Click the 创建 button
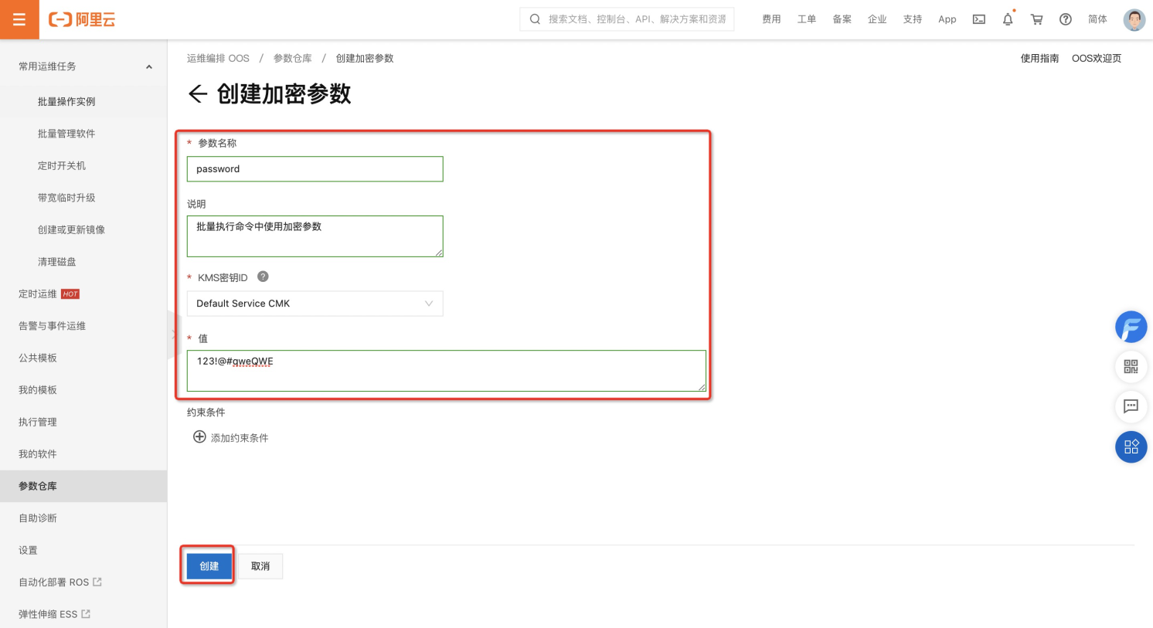This screenshot has width=1153, height=628. (209, 566)
